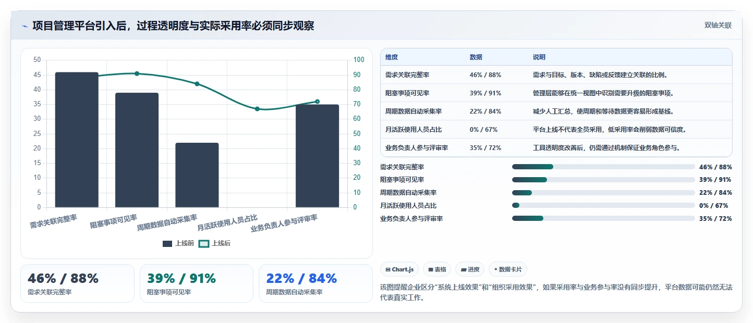Screen dimensions: 753x323
Task: Click the 35% / 72% value in the table
Action: pyautogui.click(x=485, y=148)
